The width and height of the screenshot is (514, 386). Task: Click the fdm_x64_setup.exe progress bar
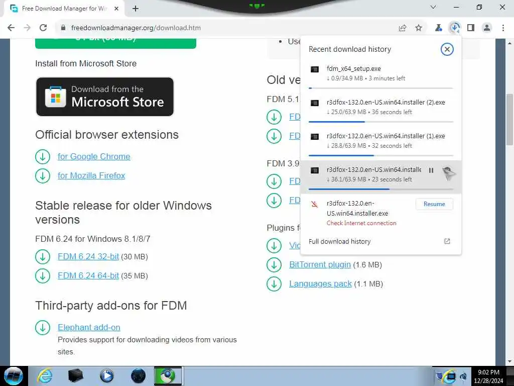381,88
